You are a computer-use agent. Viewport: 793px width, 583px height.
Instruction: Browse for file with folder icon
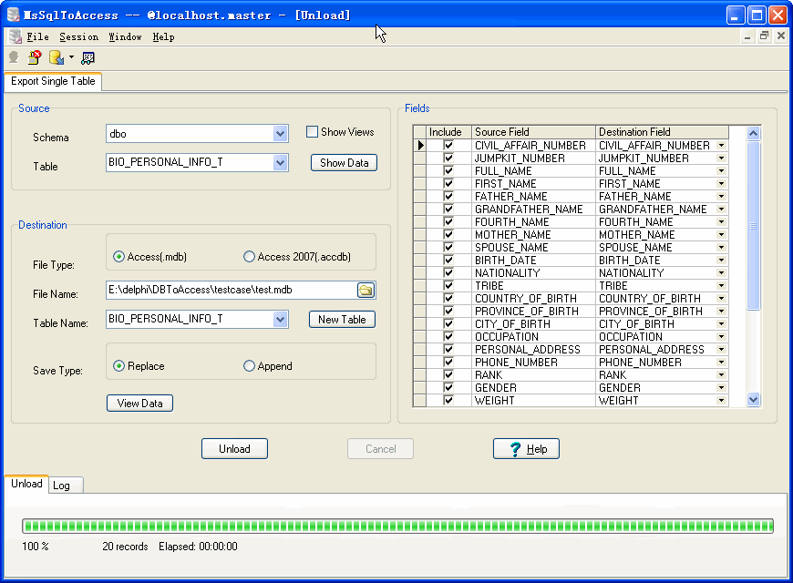click(x=366, y=291)
